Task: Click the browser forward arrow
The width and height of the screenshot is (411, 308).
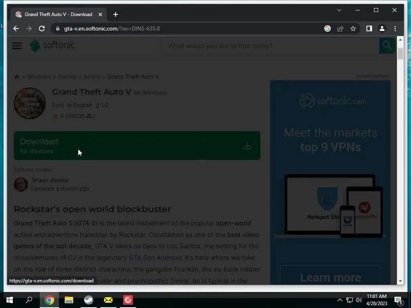Action: (29, 28)
